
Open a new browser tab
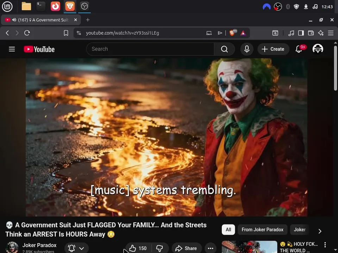(88, 20)
